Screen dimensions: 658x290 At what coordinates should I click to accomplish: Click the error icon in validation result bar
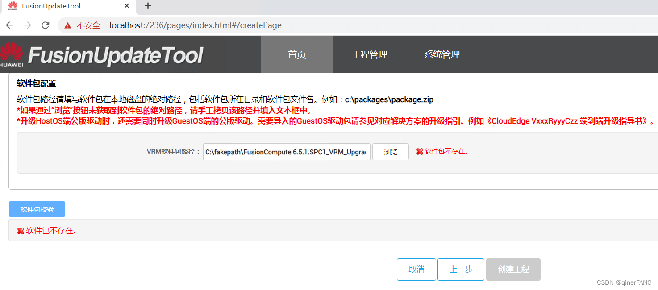21,231
